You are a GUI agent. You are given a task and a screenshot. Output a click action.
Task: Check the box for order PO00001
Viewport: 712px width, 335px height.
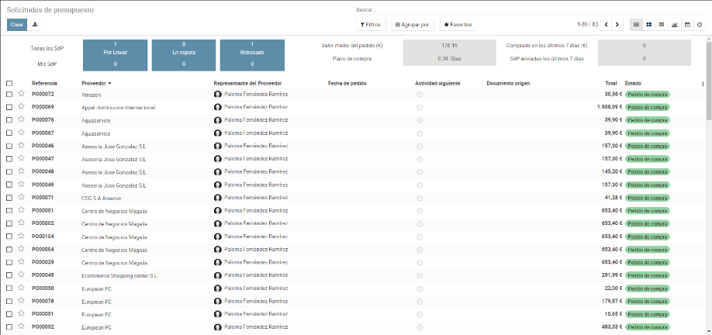(9, 210)
